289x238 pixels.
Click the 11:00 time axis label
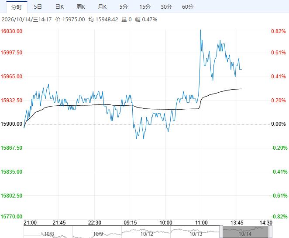tap(201, 223)
